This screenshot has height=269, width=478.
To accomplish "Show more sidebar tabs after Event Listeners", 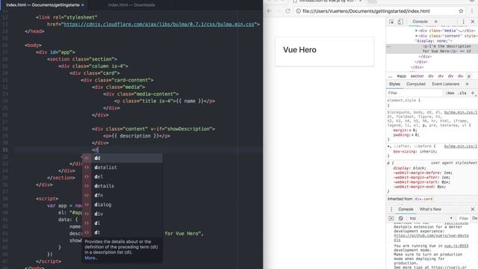I will [x=467, y=84].
